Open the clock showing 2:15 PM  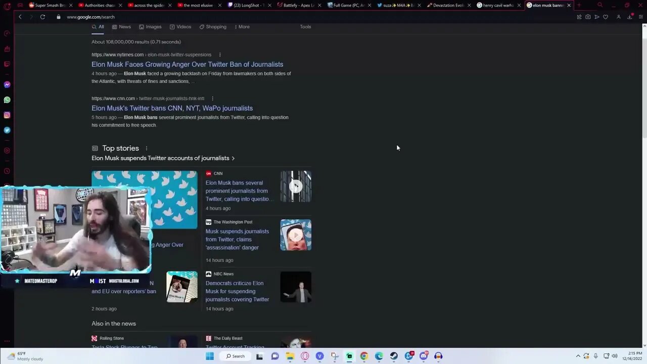(x=632, y=356)
